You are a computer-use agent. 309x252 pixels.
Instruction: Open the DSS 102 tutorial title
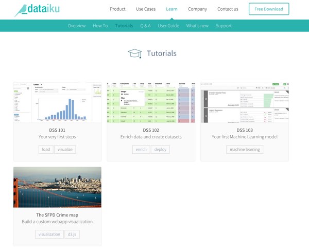(151, 130)
